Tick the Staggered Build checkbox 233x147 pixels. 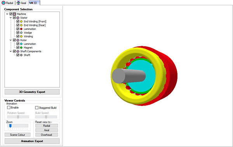point(37,107)
